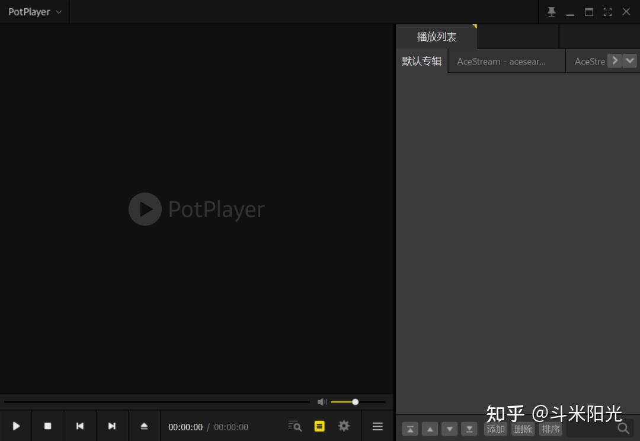Screen dimensions: 640x441
Task: Search the playlist with the magnifier icon
Action: pos(623,429)
